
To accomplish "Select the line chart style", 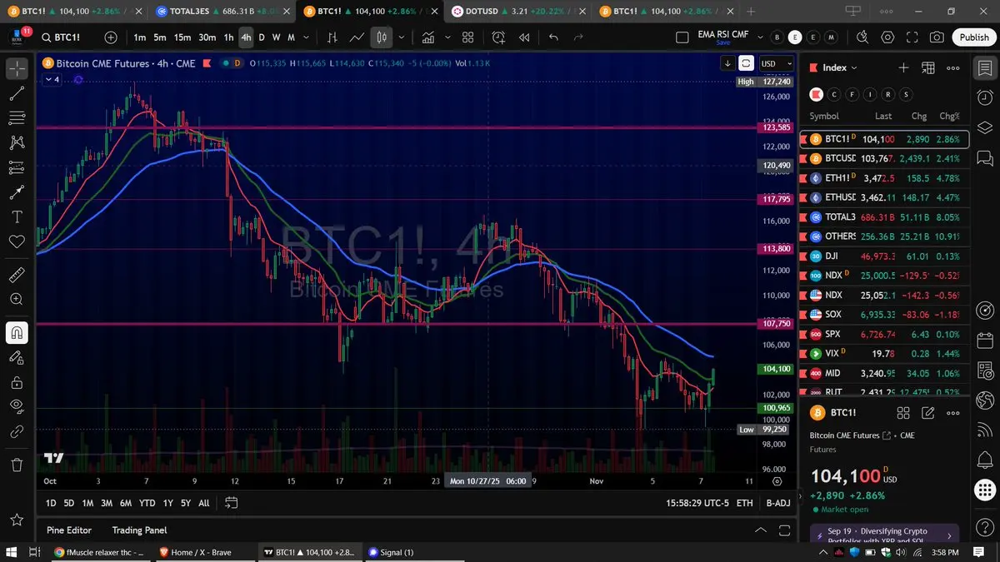I will [357, 37].
